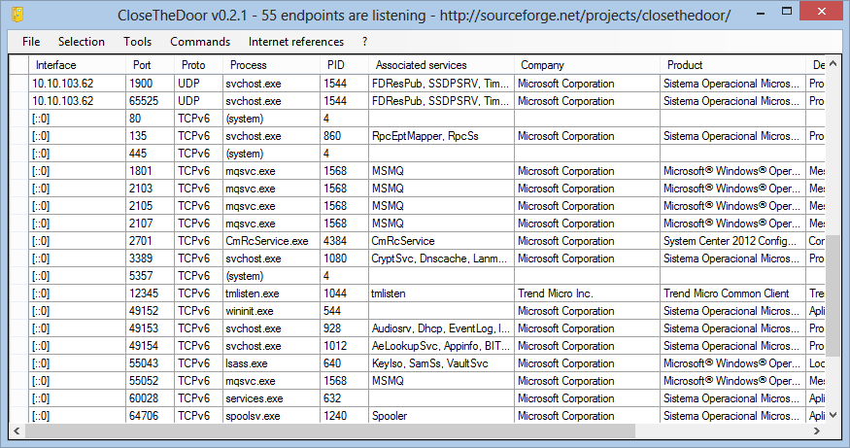Viewport: 850px width, 448px height.
Task: Click the horizontal scrollbar left arrow
Action: [17, 431]
